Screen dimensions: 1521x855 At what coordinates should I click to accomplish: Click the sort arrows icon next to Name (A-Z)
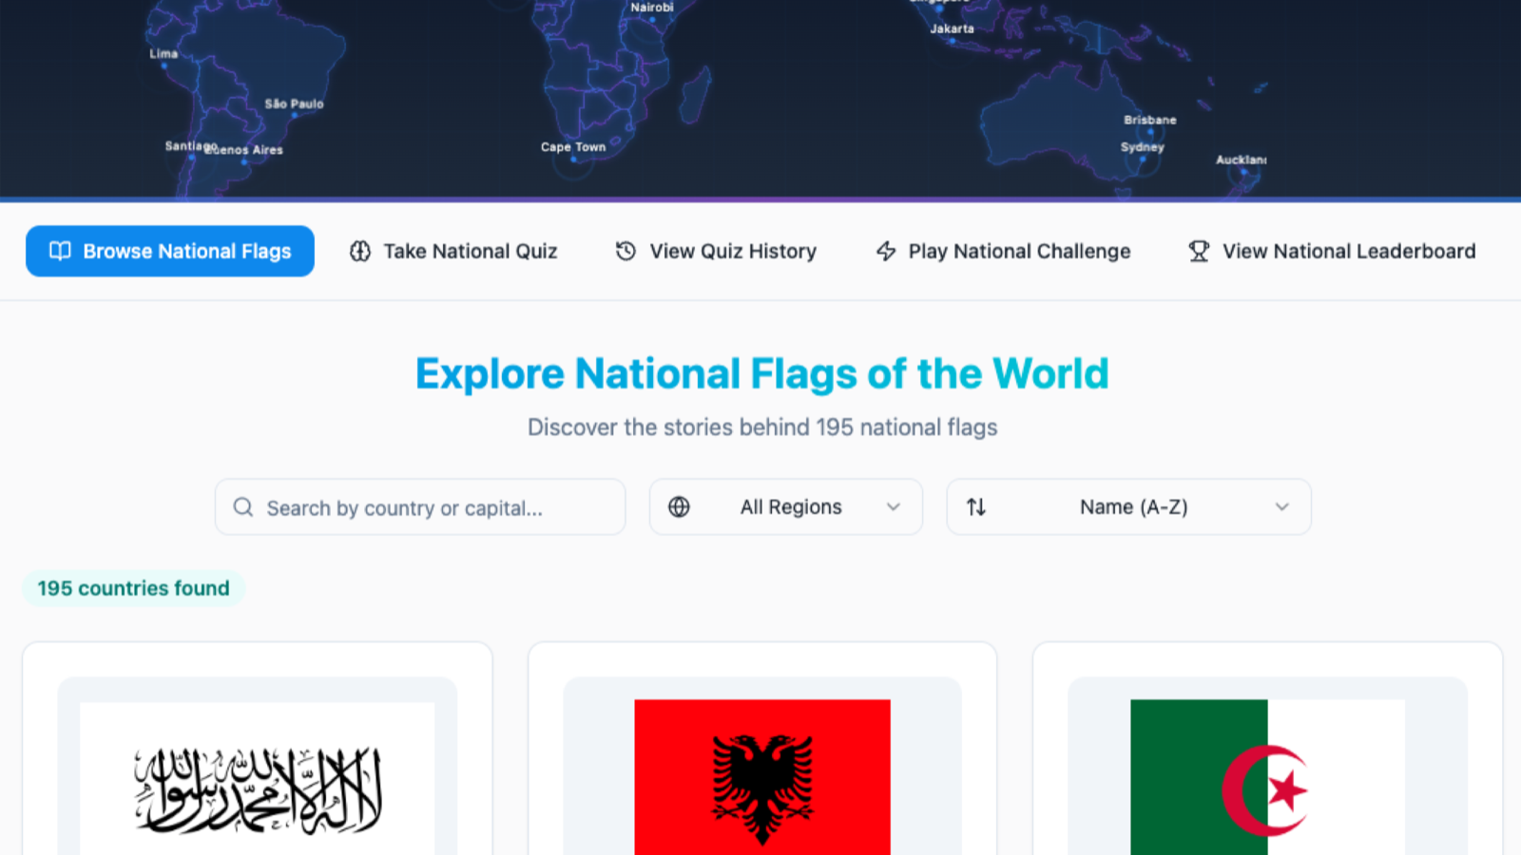(975, 507)
